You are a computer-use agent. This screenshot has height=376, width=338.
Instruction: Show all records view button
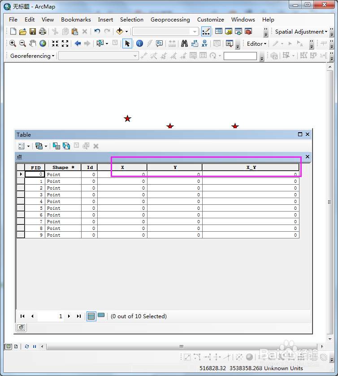91,316
